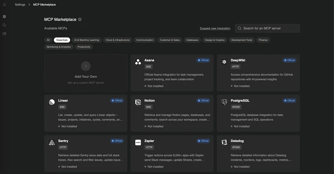The height and width of the screenshot is (174, 334).
Task: Click the SSE tag on Notion card
Action: [149, 107]
